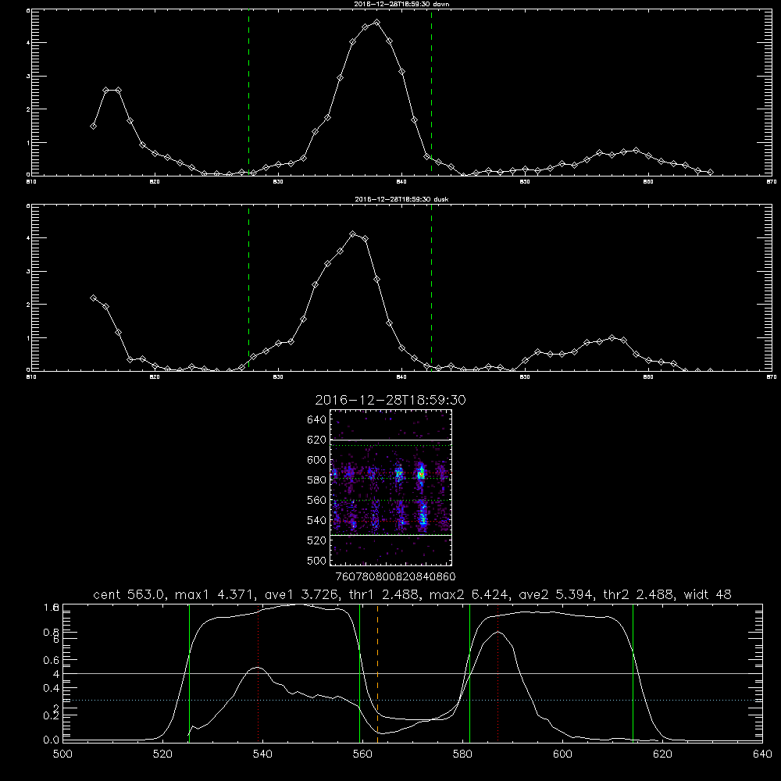Screen dimensions: 781x781
Task: Click the '2016-12-28T18:59:30 dawn' plot title
Action: tap(401, 4)
